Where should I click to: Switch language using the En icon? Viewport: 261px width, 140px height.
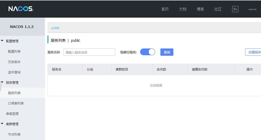pyautogui.click(x=235, y=9)
